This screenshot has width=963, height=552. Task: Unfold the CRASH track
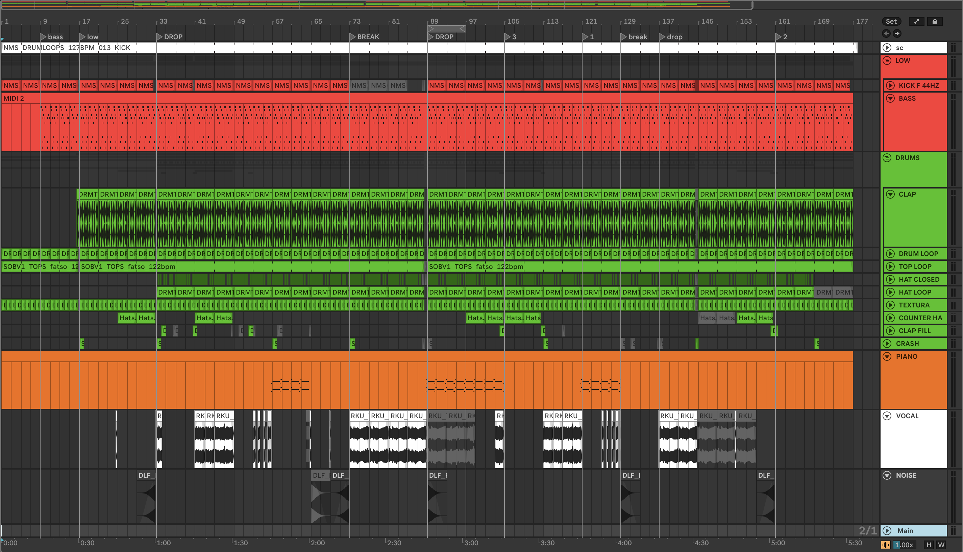pos(887,344)
